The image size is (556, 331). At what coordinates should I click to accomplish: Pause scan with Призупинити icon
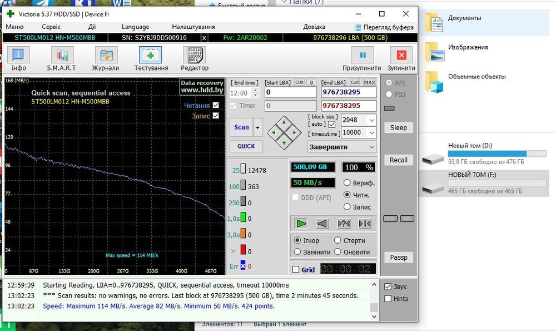(x=363, y=56)
